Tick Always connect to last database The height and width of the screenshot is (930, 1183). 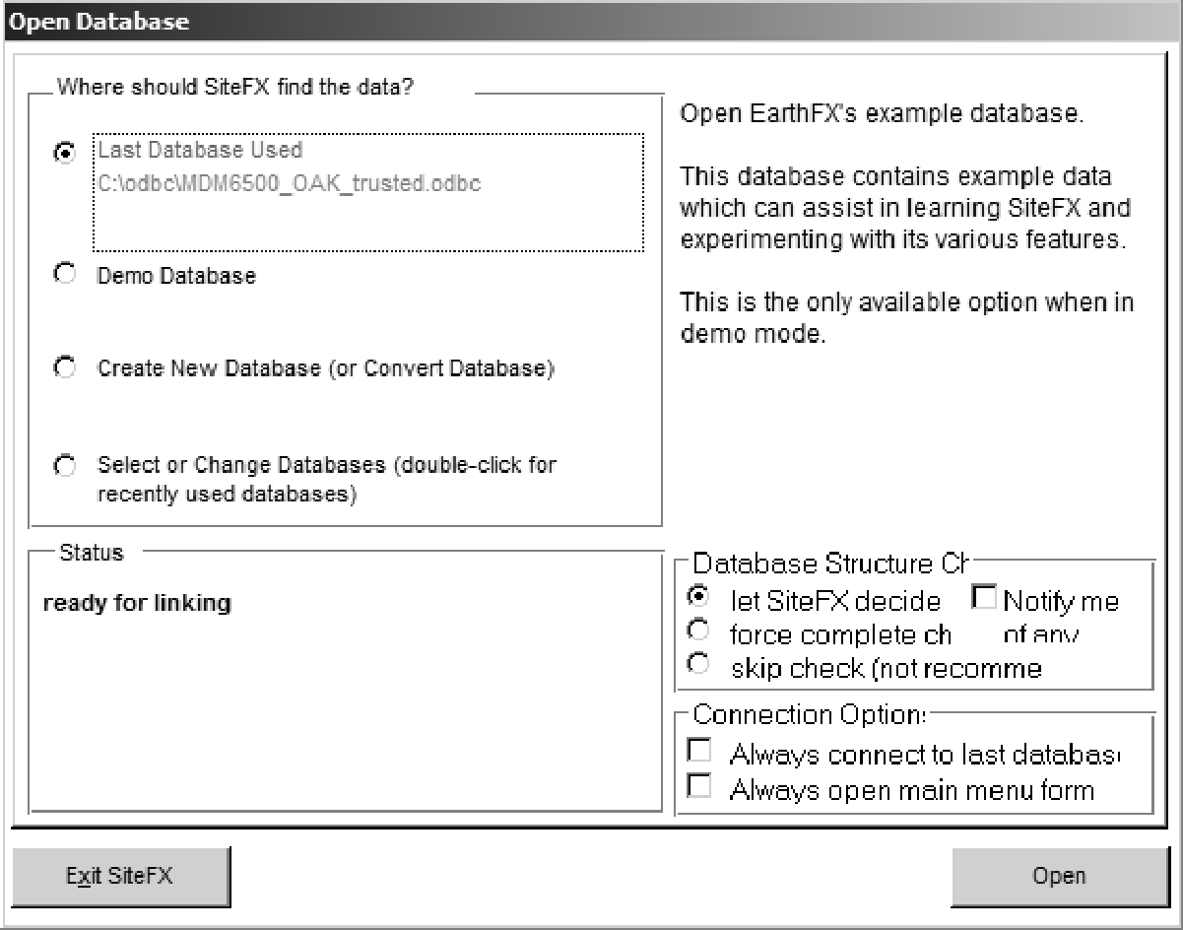699,752
